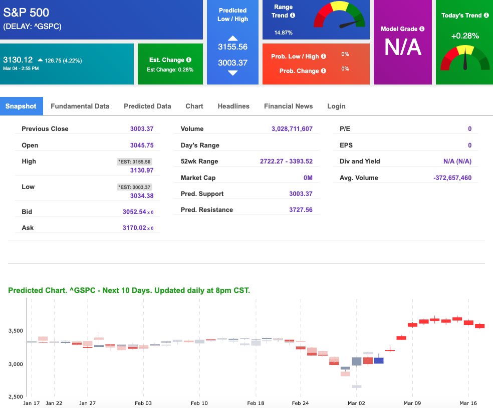Click the High estimate badge *EST: 3155.56
493x408 pixels.
point(135,161)
